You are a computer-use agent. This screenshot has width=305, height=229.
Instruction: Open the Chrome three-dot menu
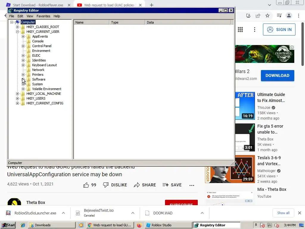click(298, 16)
